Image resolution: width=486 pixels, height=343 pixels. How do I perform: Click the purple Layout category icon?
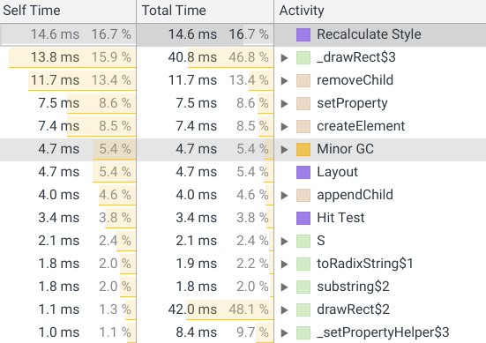pos(303,172)
